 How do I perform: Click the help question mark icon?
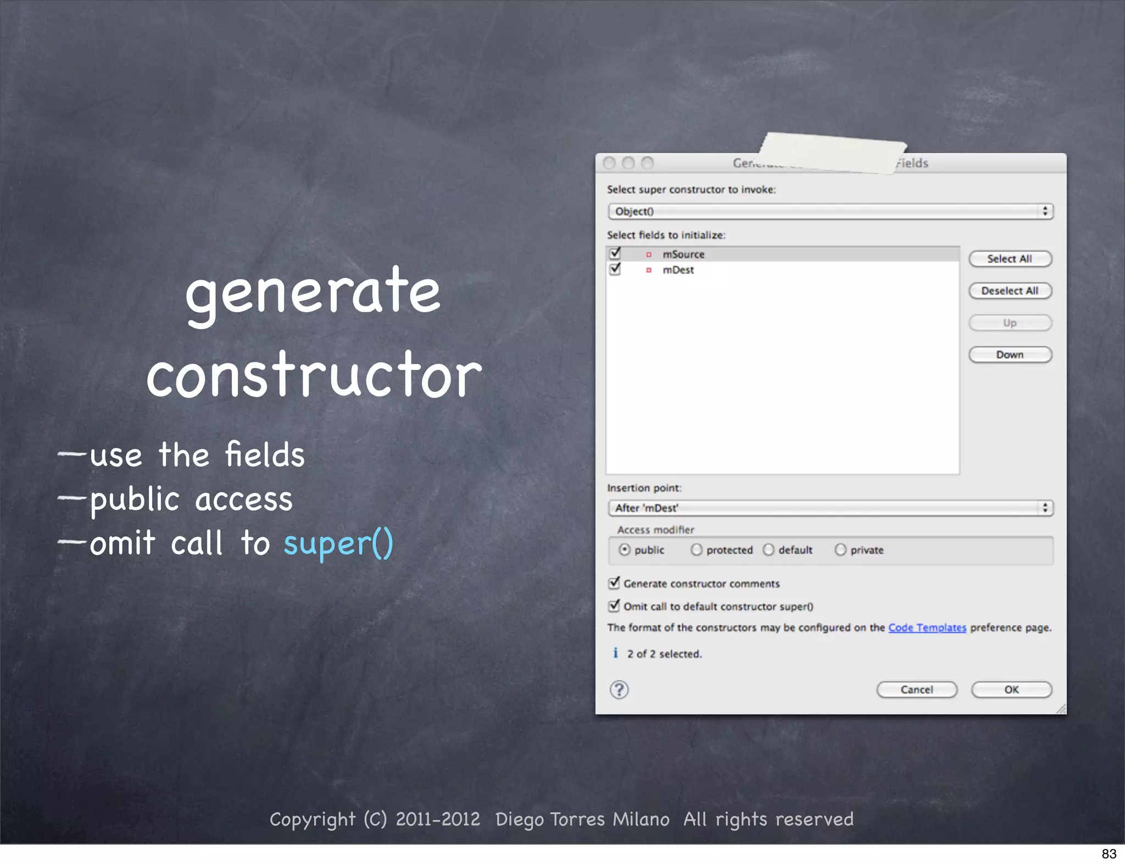click(619, 690)
